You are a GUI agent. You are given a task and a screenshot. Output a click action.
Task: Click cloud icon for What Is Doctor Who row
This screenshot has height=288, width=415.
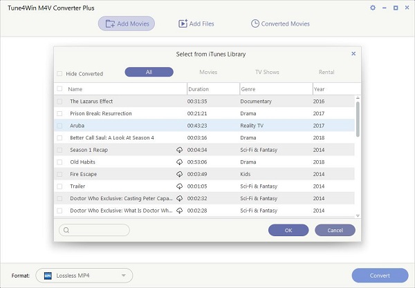[179, 211]
